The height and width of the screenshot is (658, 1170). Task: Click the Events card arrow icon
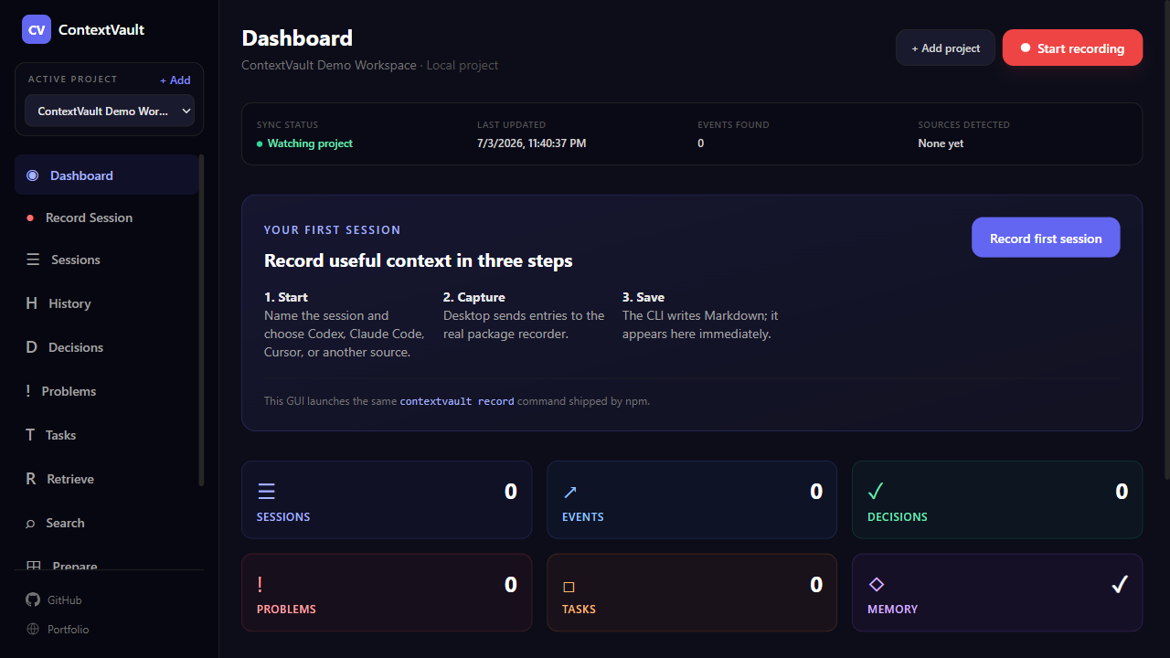click(x=570, y=492)
